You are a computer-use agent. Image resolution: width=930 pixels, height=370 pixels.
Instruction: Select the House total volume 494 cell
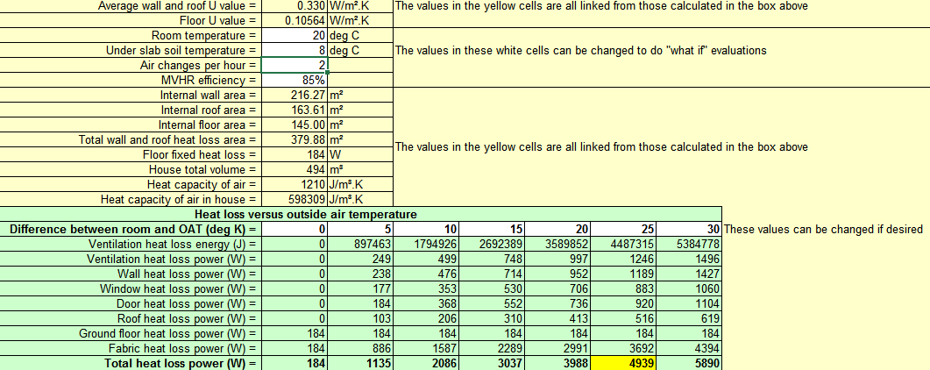295,169
